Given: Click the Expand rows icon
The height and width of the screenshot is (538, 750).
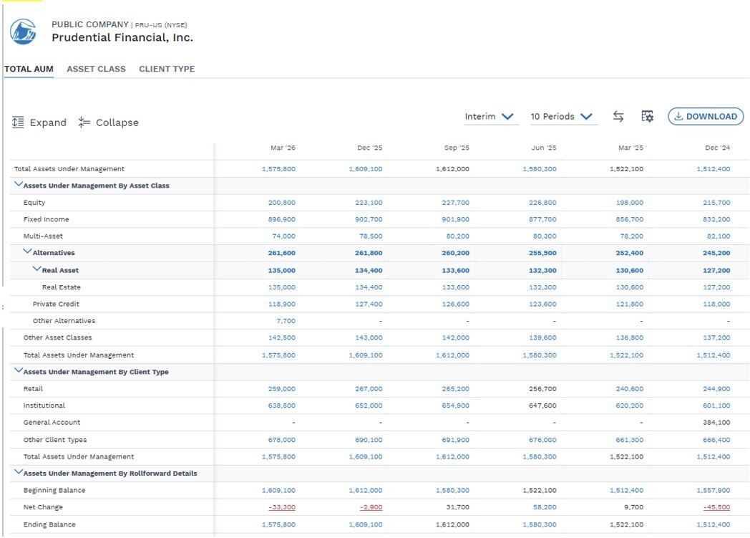Looking at the screenshot, I should [18, 123].
